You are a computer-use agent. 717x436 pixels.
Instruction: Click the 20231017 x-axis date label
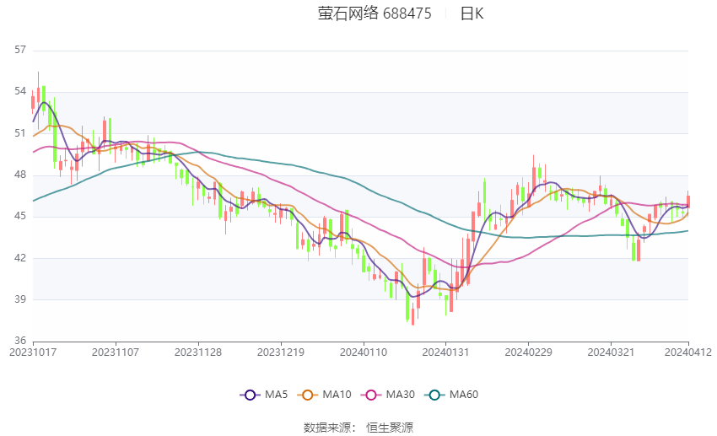point(33,353)
